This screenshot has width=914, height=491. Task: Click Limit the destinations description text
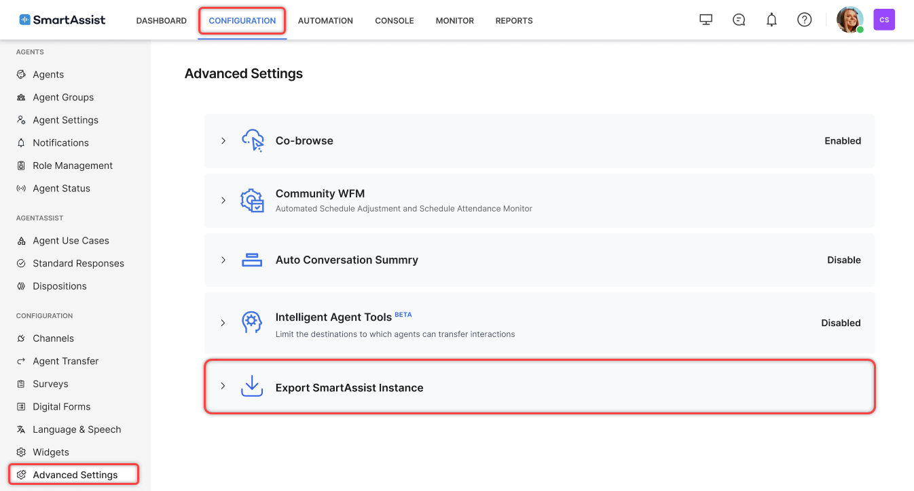pos(395,334)
